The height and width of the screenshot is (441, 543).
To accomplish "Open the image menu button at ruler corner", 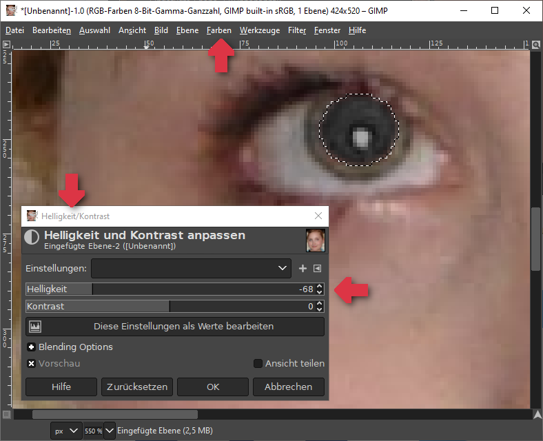I will click(x=6, y=44).
